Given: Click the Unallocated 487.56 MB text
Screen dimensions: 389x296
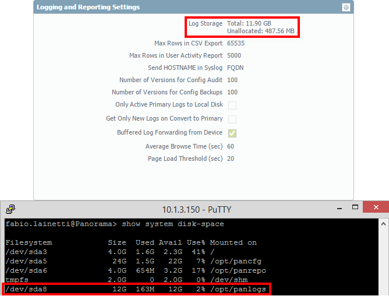Looking at the screenshot, I should (x=261, y=31).
